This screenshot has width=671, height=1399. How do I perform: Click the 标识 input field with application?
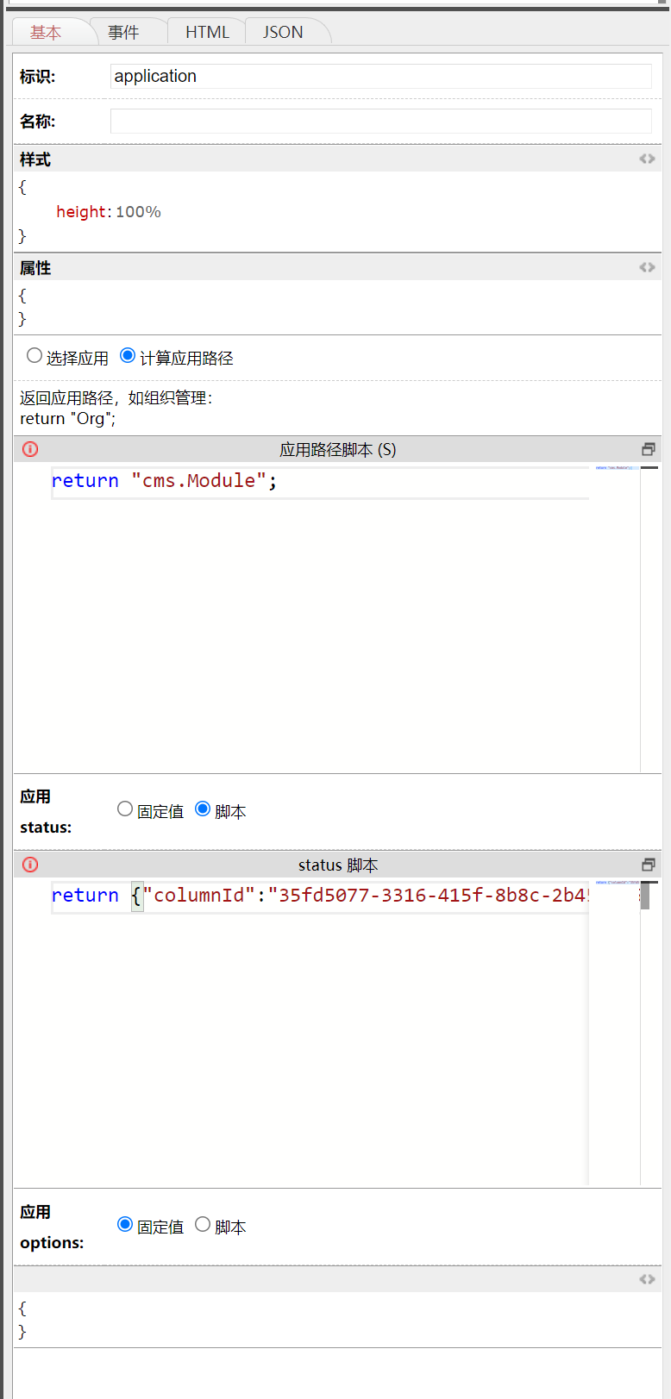[380, 76]
